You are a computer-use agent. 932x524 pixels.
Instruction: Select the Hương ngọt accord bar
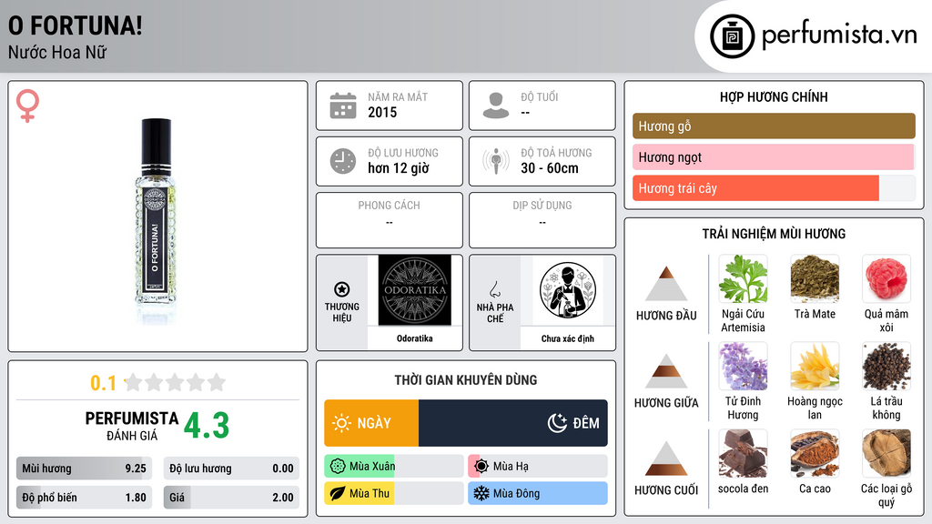pyautogui.click(x=774, y=156)
